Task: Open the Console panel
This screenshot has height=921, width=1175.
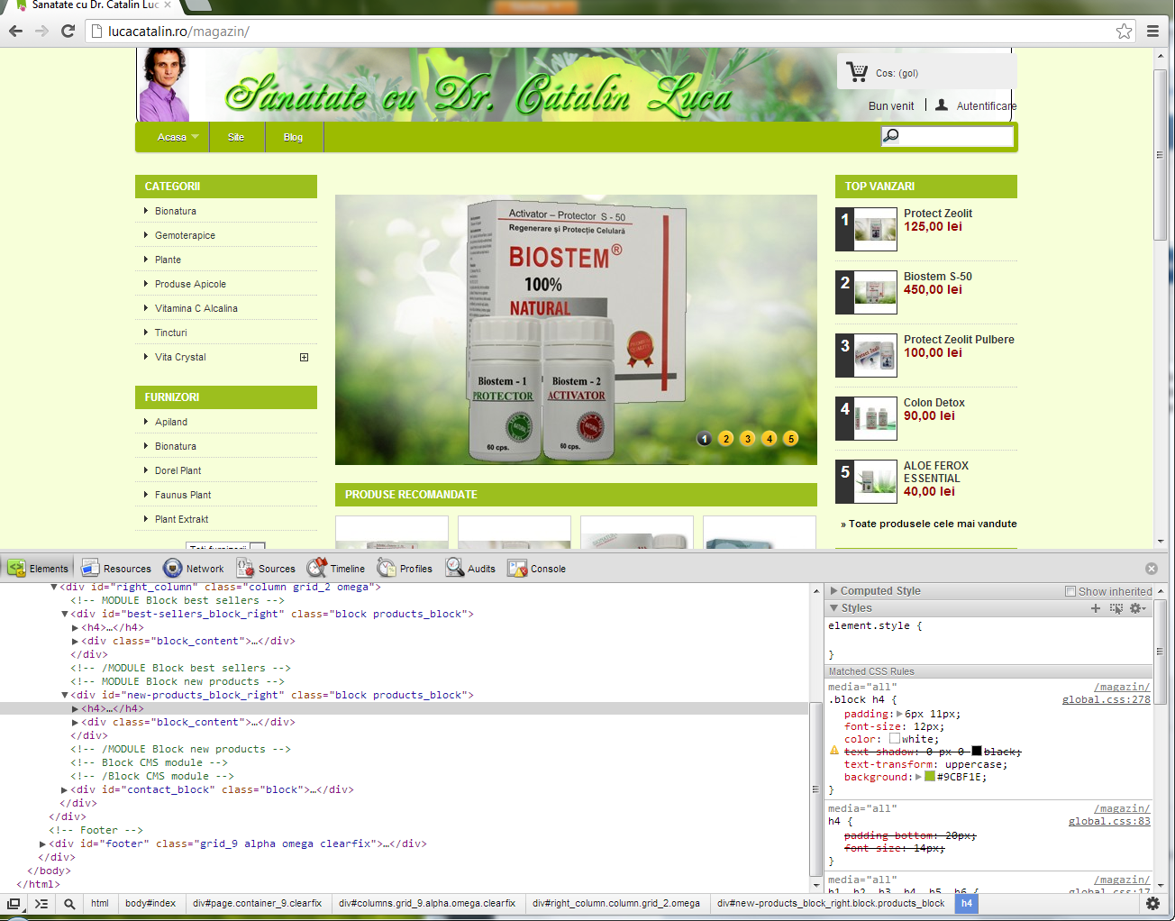Action: tap(537, 569)
